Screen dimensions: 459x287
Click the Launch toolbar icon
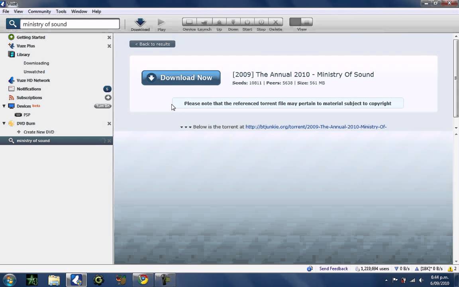204,22
